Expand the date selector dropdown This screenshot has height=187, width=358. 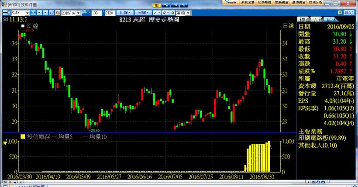(79, 13)
